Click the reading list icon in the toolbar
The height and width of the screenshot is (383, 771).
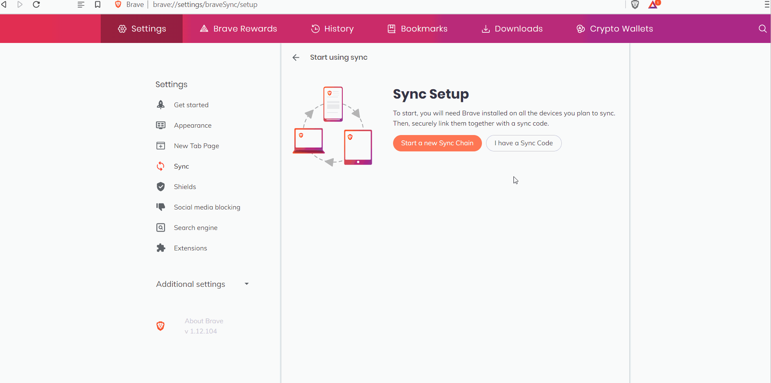[81, 5]
